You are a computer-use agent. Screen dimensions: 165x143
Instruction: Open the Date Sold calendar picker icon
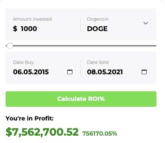144,72
